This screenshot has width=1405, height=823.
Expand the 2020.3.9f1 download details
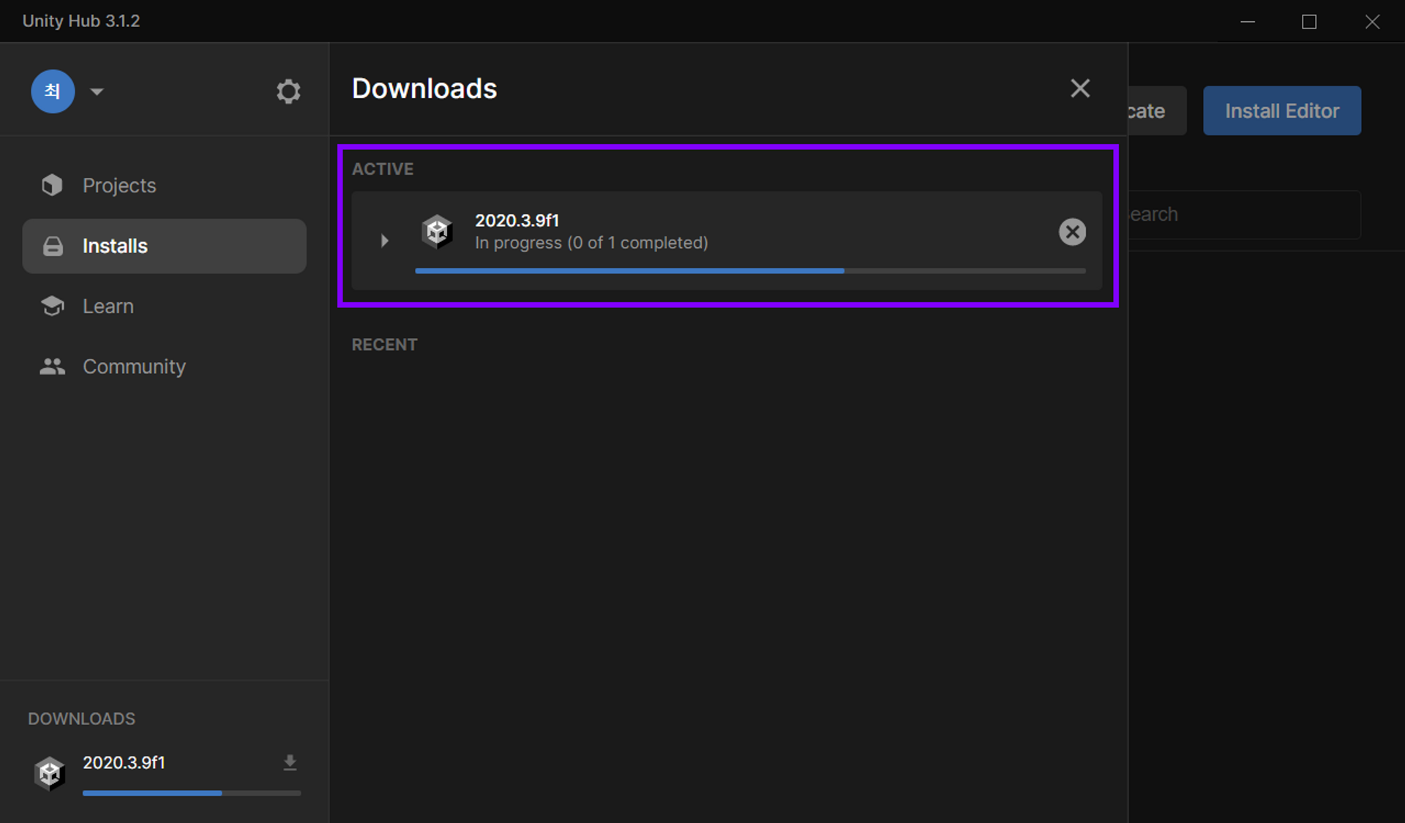click(384, 241)
